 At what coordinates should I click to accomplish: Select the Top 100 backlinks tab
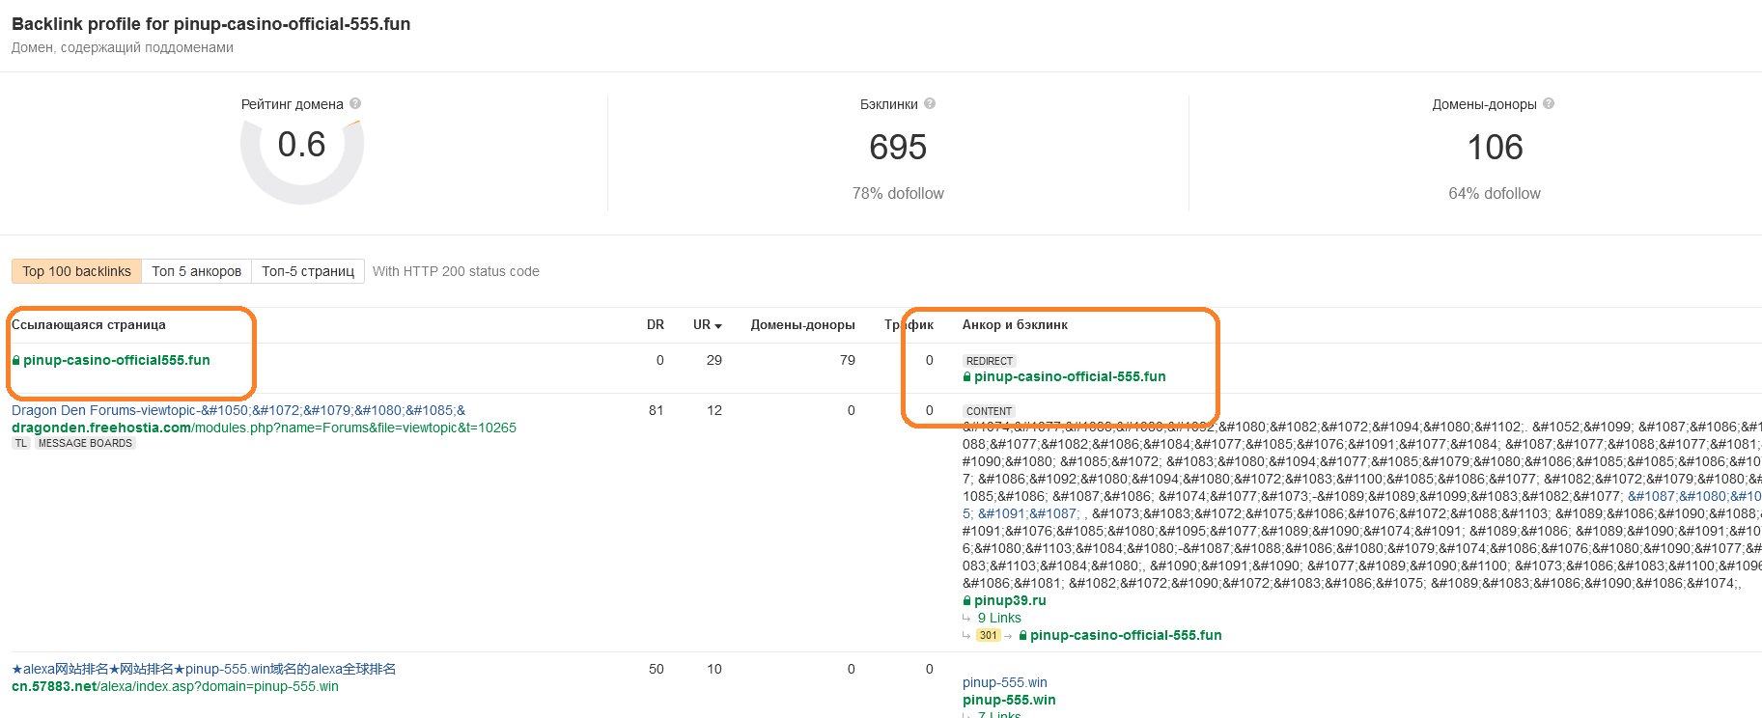tap(76, 271)
